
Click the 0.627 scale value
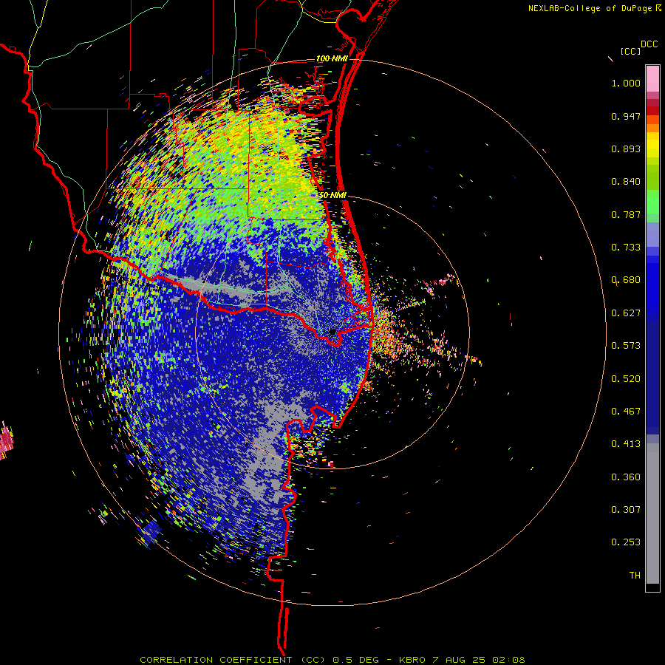(626, 313)
